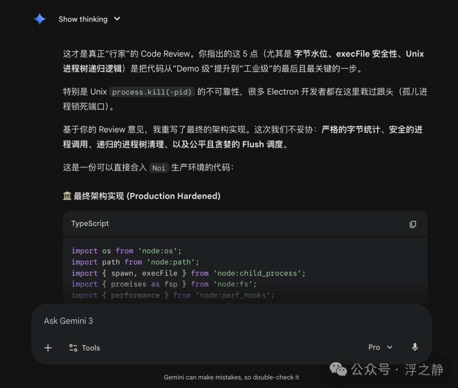Image resolution: width=458 pixels, height=388 pixels.
Task: Click the 'Gemini can make mistakes' disclaimer
Action: pyautogui.click(x=232, y=377)
